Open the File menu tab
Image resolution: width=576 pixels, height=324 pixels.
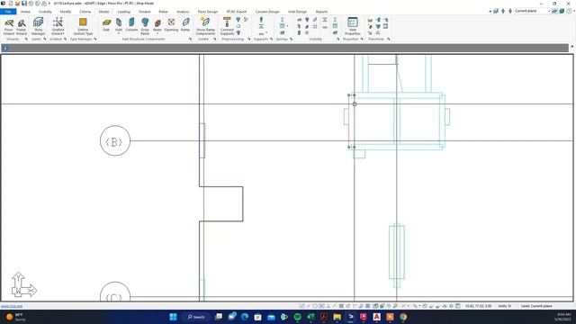coord(8,12)
